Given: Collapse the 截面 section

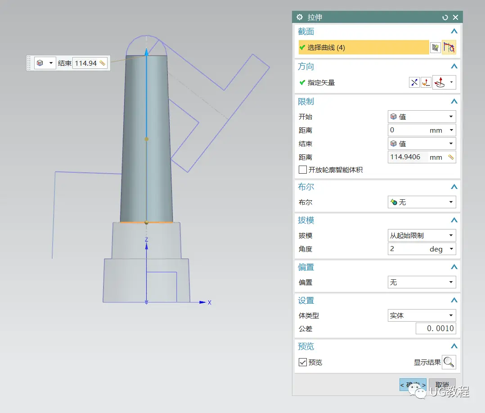Looking at the screenshot, I should pos(454,31).
